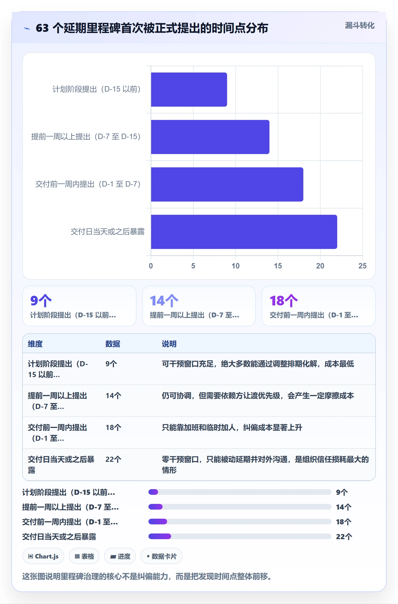Click the footer summary sentence
The width and height of the screenshot is (398, 604).
[x=148, y=576]
